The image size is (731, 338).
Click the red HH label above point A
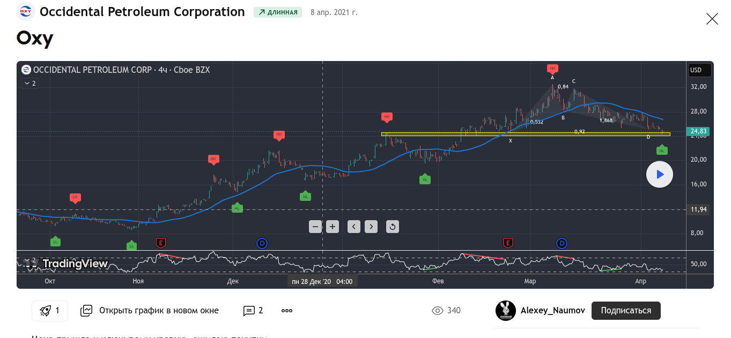pos(552,69)
